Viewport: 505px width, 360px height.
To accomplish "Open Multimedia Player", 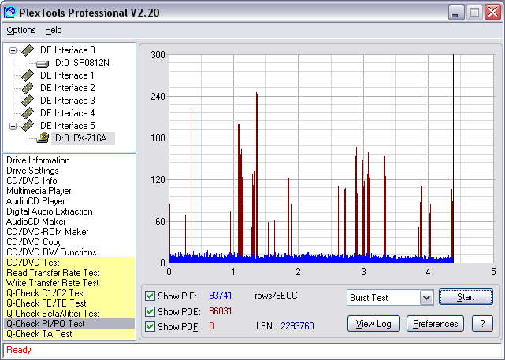I will [39, 191].
